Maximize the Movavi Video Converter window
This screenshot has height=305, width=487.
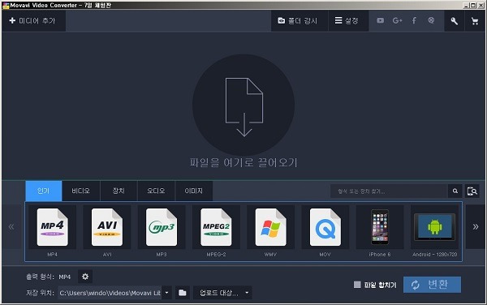tap(472, 6)
